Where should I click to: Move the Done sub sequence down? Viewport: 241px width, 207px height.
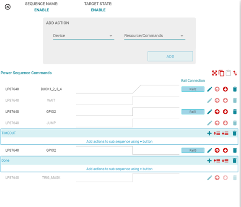coord(225,161)
